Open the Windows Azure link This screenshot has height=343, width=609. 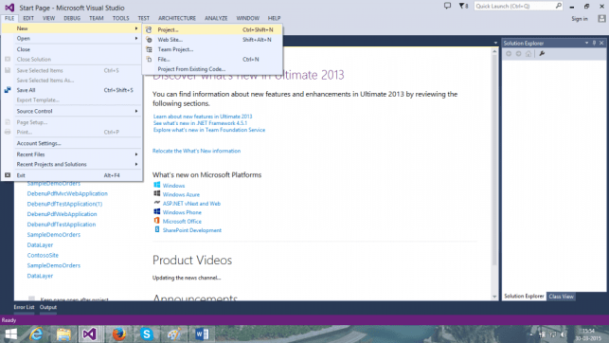click(x=181, y=194)
